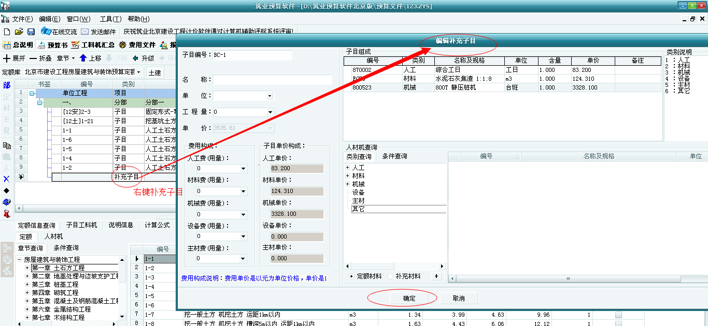Image resolution: width=708 pixels, height=326 pixels.
Task: Click the 名称 input field
Action: coord(272,80)
